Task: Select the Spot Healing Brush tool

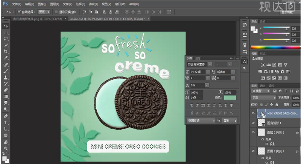Action: point(6,65)
